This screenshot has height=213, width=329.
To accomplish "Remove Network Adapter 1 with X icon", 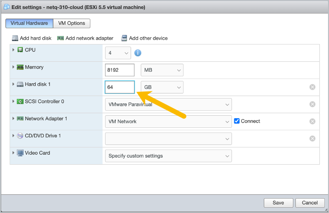I will pos(312,122).
